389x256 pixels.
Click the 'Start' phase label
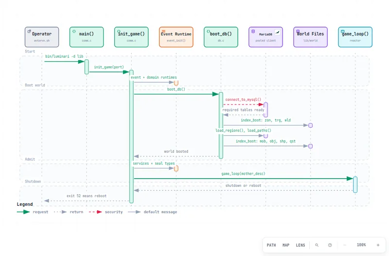click(30, 52)
